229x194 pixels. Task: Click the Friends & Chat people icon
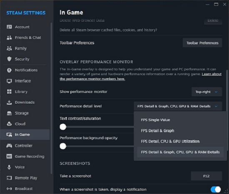9,37
